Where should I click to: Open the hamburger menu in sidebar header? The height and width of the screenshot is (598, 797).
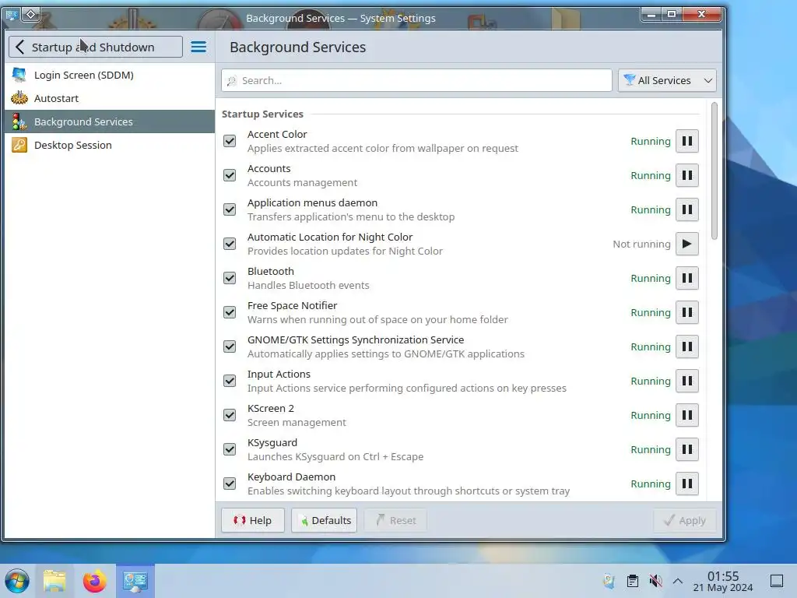198,47
